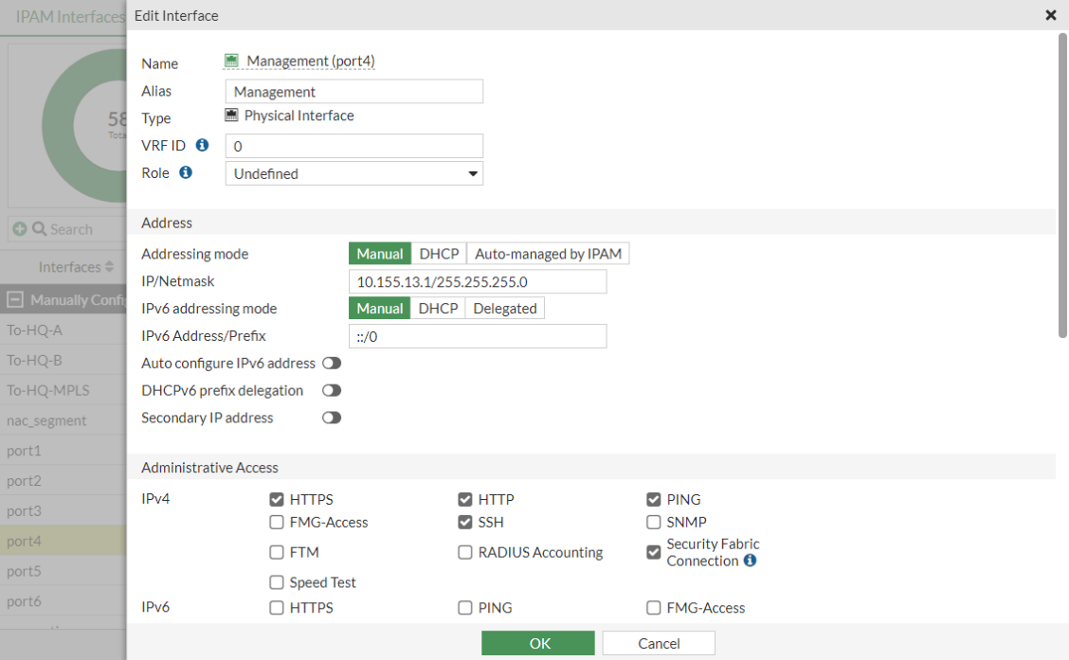Viewport: 1069px width, 660px height.
Task: Click the VRF ID info icon
Action: point(202,146)
